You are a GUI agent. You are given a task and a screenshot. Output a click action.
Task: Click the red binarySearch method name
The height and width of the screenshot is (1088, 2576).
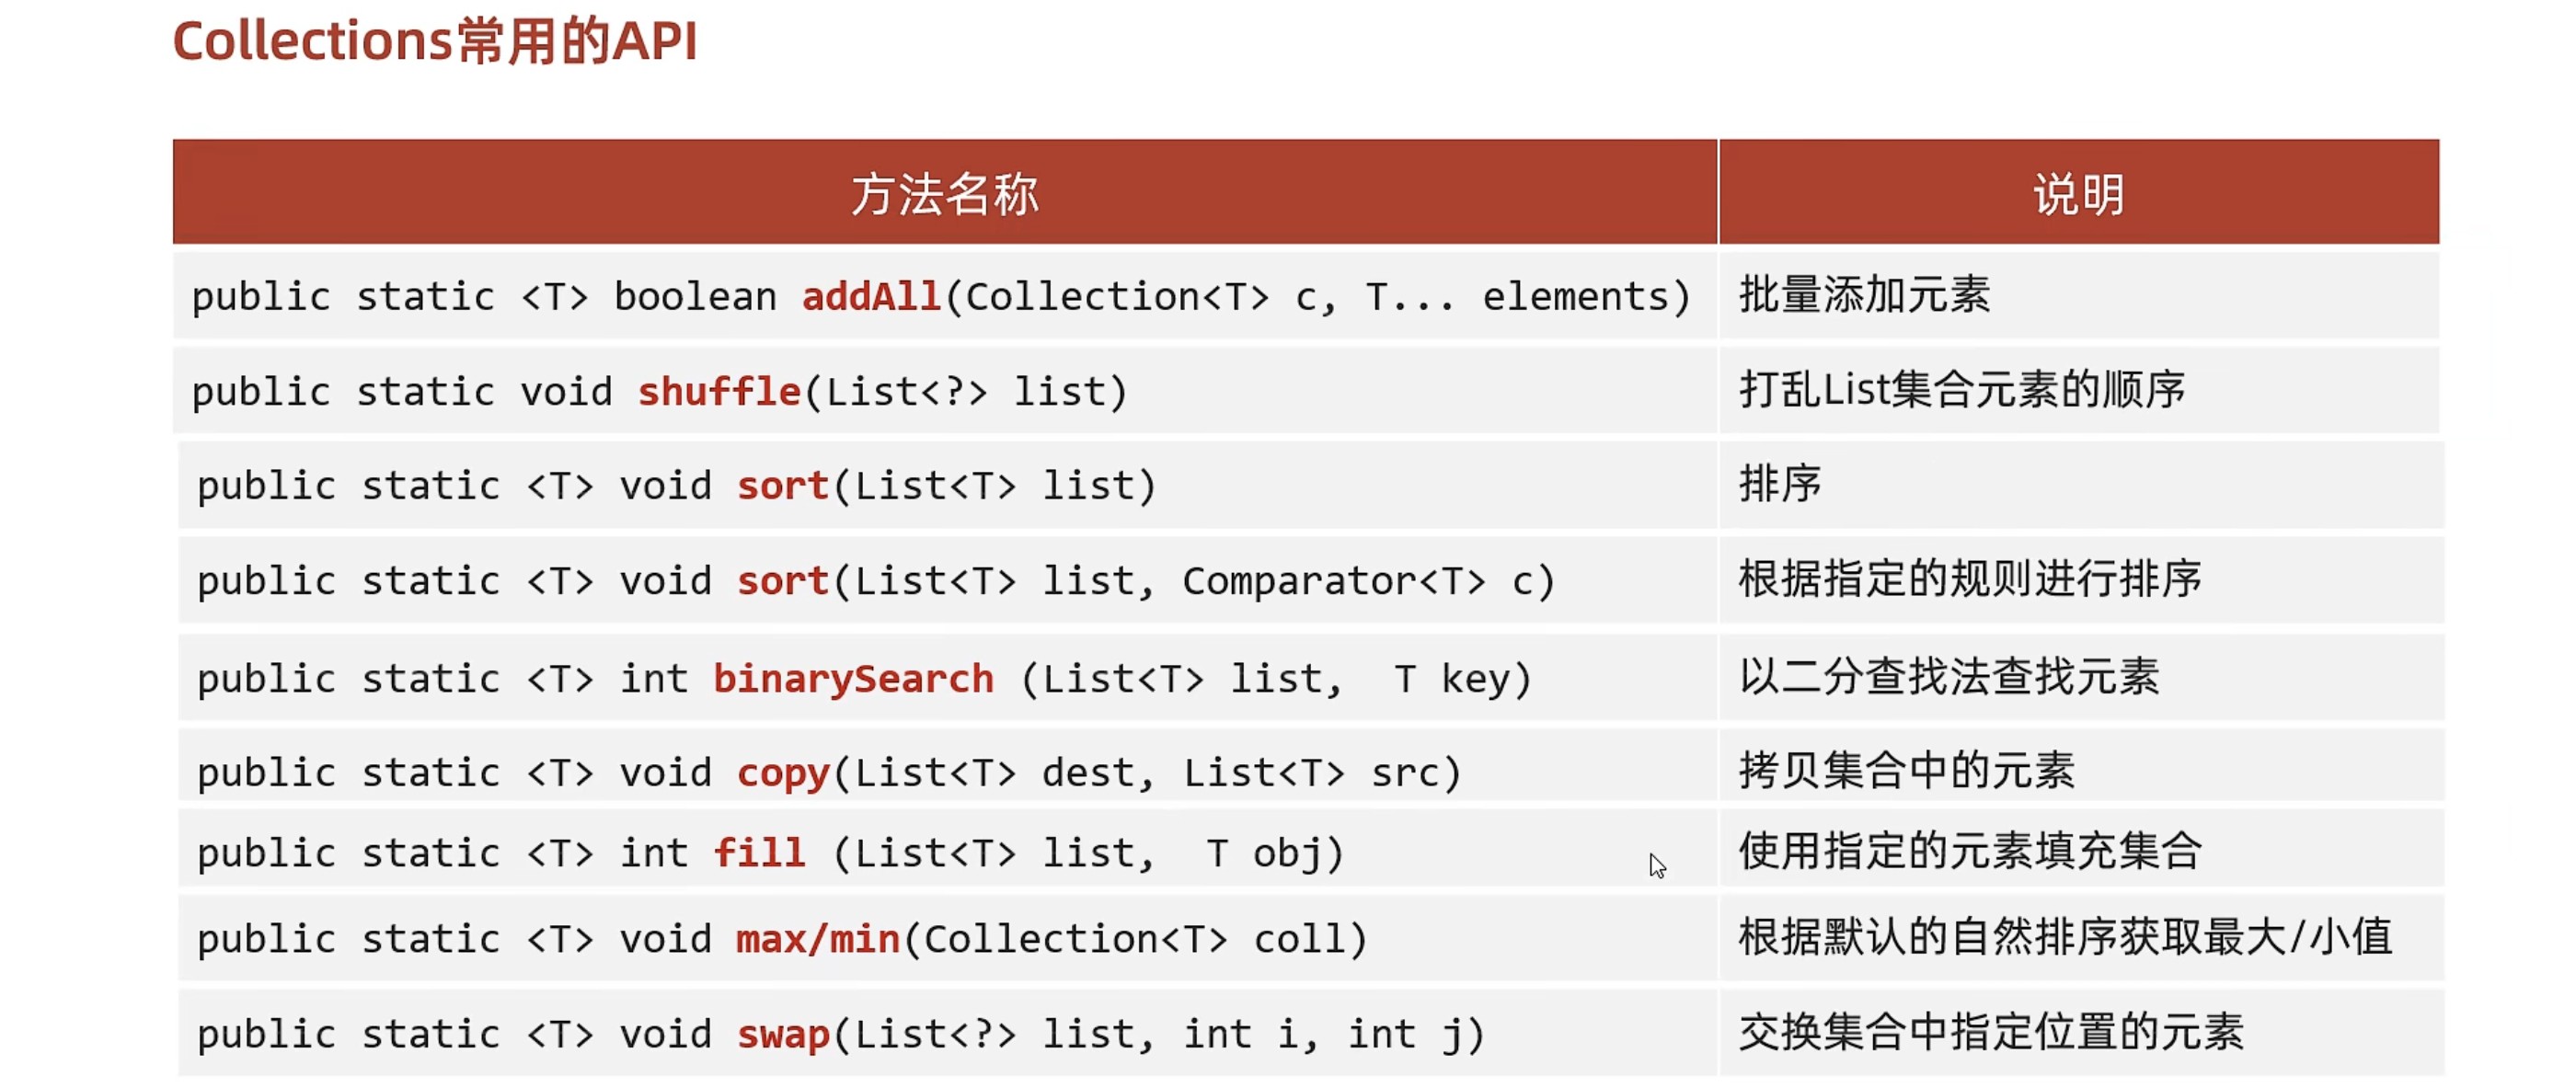coord(853,679)
